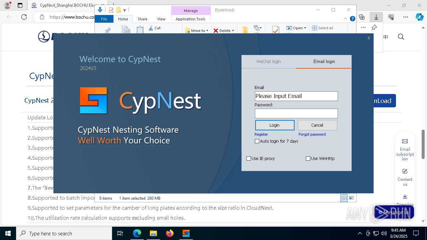Image resolution: width=427 pixels, height=240 pixels.
Task: Focus the Email input field
Action: [296, 96]
